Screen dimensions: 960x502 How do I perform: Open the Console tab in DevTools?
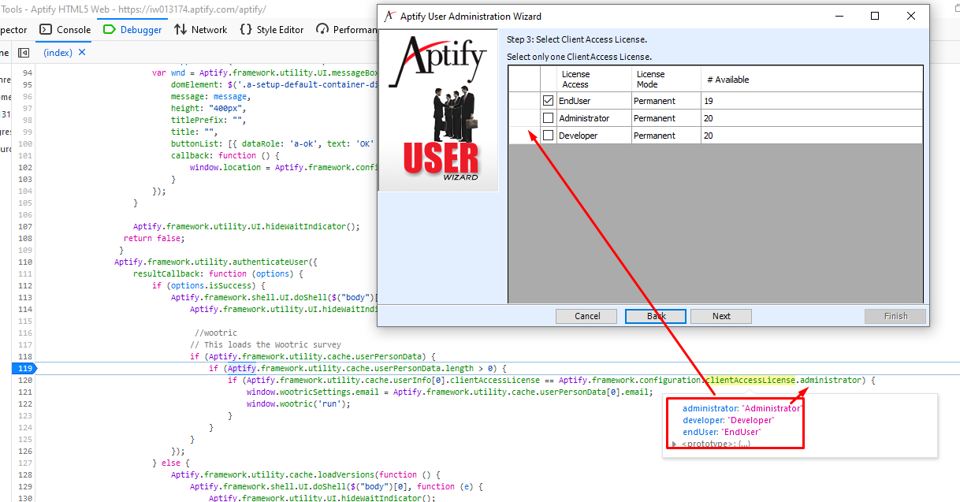65,30
